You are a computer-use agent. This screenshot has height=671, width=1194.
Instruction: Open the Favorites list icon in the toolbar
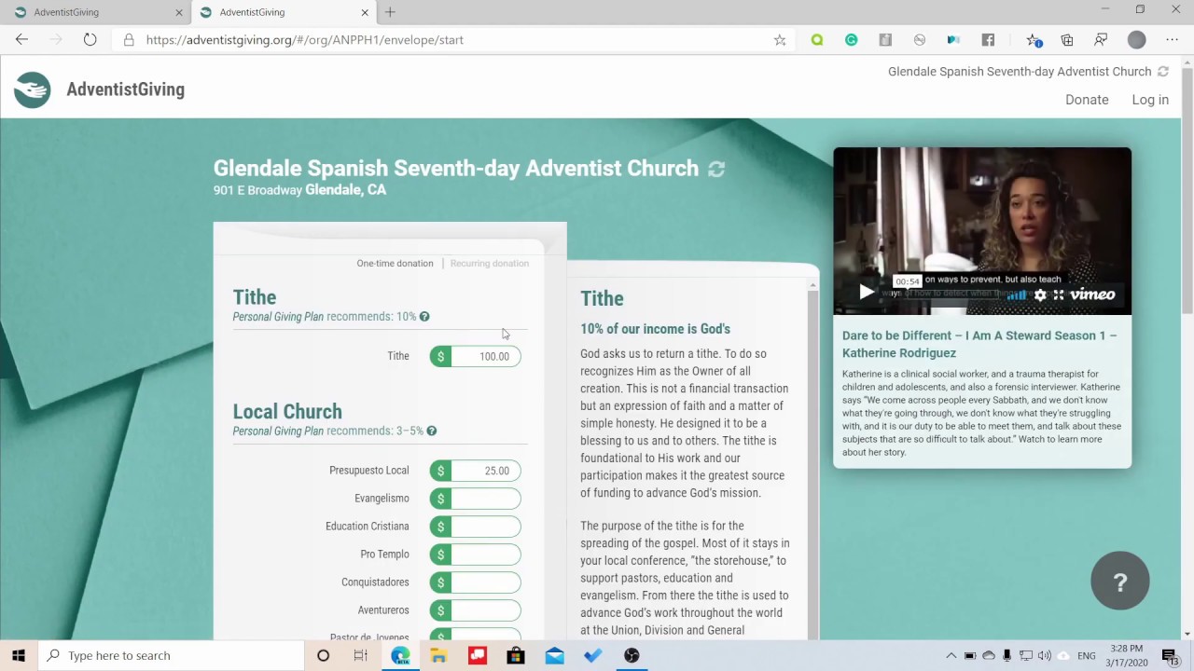point(1034,40)
